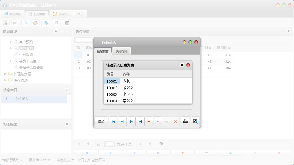The width and height of the screenshot is (294, 165).
Task: Select 信息操作 tab in 床位录入 dialog
Action: (x=103, y=51)
